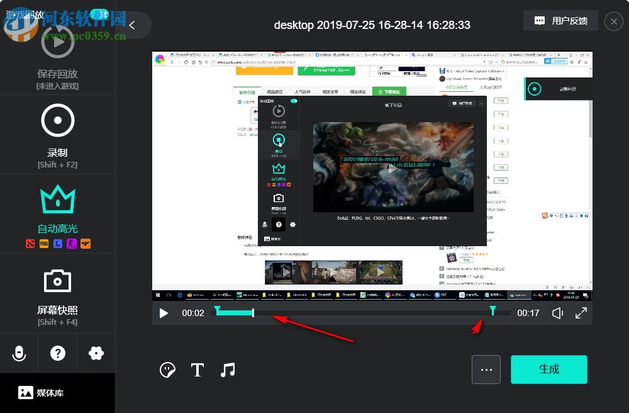Toggle the 游戏回放 switch at top left
The image size is (629, 413).
click(x=99, y=15)
